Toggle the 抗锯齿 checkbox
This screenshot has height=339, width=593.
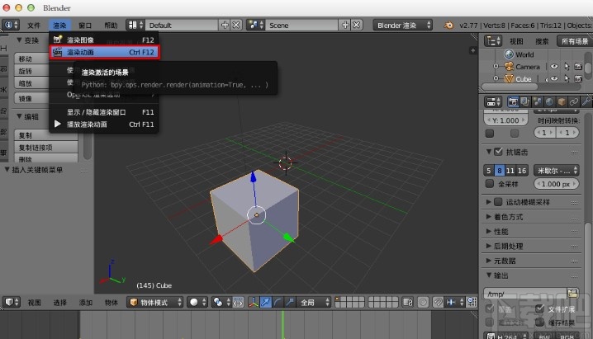tap(499, 152)
